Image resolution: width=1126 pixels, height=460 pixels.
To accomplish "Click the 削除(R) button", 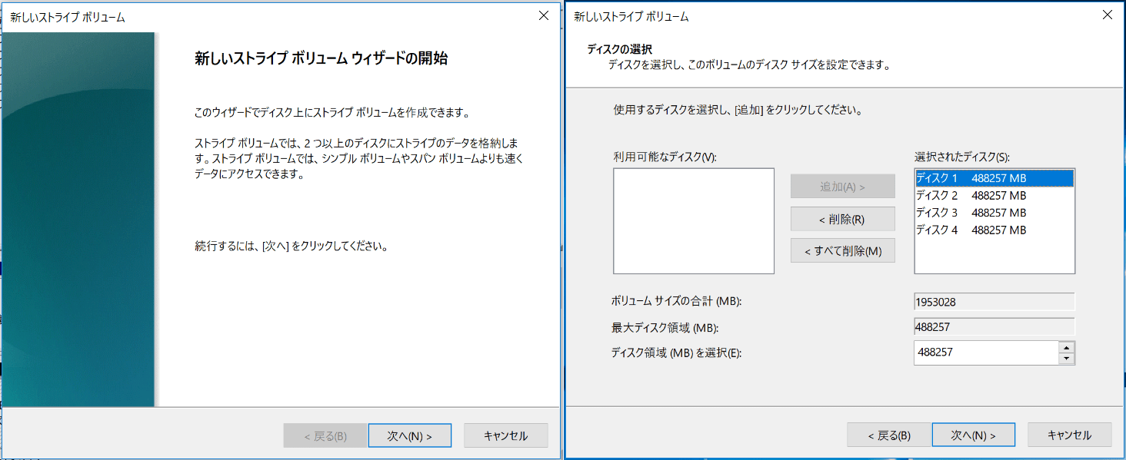I will click(842, 219).
